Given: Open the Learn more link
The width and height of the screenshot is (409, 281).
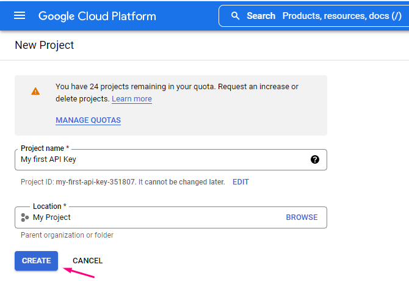Looking at the screenshot, I should point(132,99).
